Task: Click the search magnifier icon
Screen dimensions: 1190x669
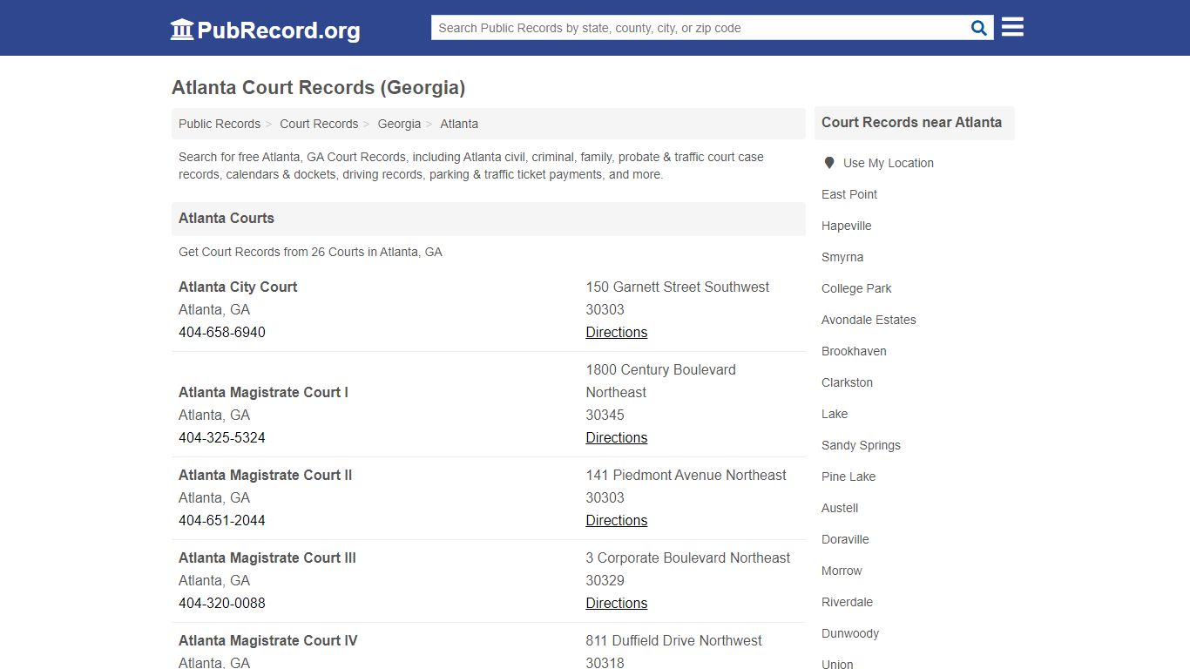Action: coord(979,28)
